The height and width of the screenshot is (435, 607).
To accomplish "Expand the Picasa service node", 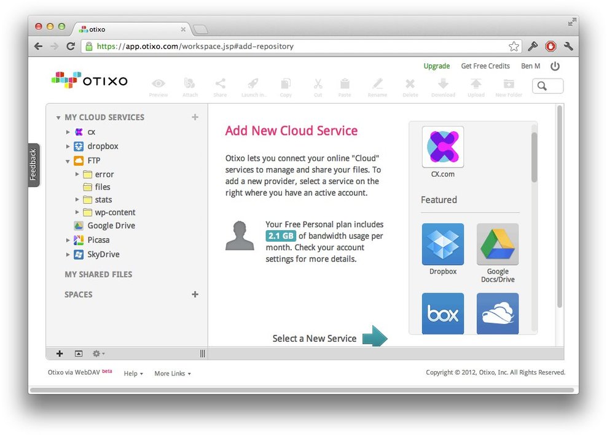I will [68, 240].
